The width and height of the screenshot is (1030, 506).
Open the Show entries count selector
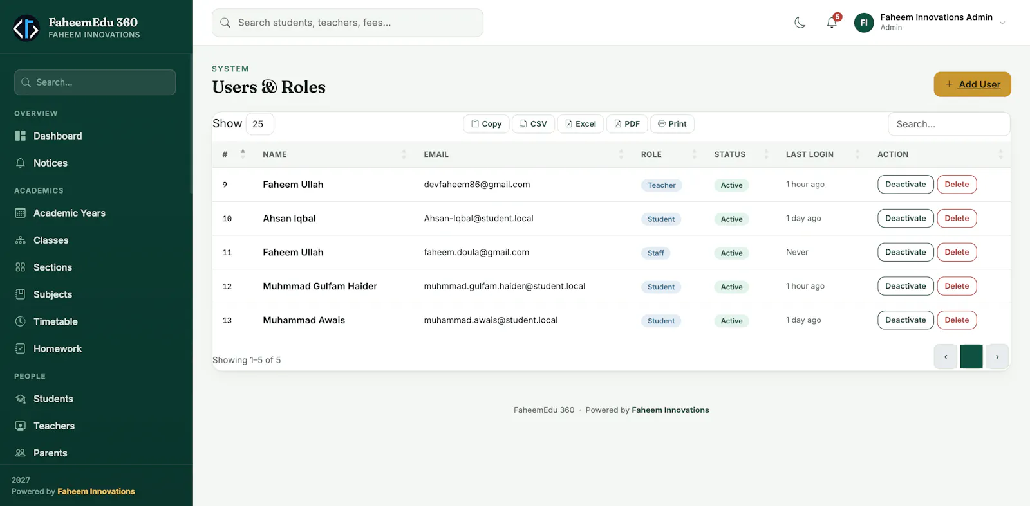pyautogui.click(x=259, y=124)
